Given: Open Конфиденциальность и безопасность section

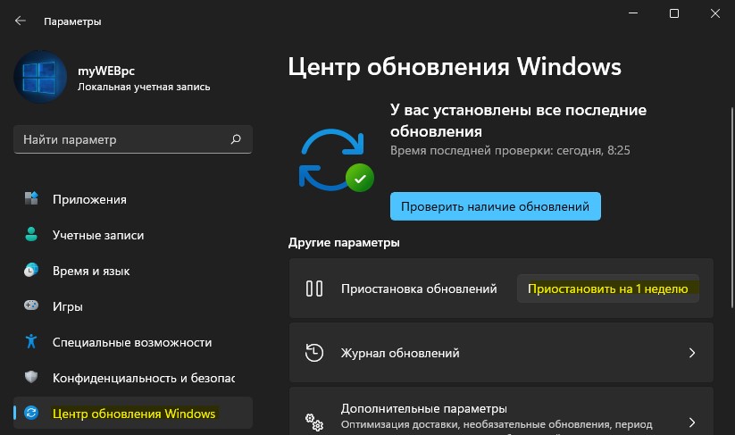Looking at the screenshot, I should click(133, 377).
